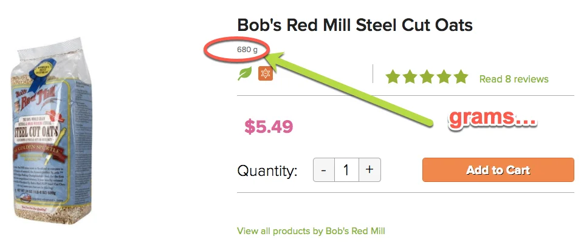Click the Quantity label
This screenshot has width=581, height=242.
267,170
